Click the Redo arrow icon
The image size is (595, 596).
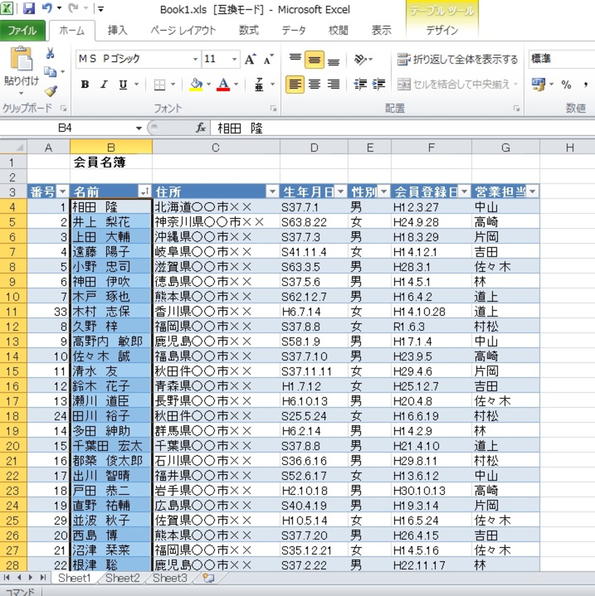point(73,8)
